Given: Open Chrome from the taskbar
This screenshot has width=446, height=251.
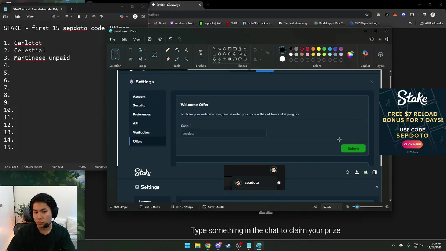Looking at the screenshot, I should (208, 245).
